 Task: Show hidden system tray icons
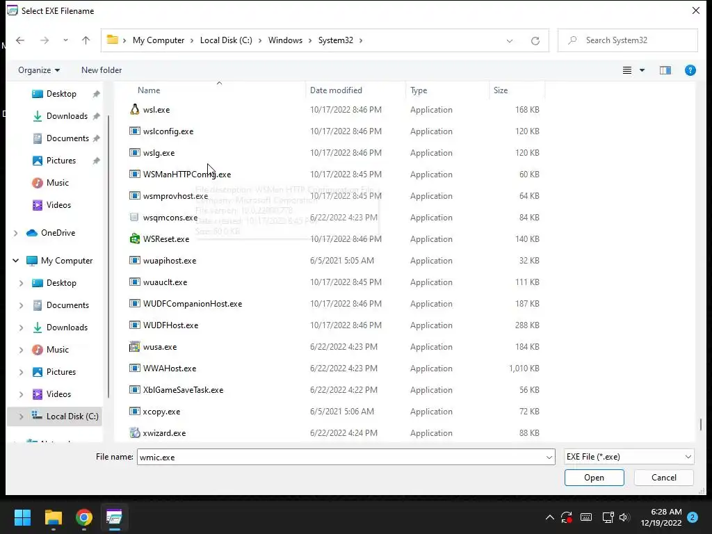(549, 517)
